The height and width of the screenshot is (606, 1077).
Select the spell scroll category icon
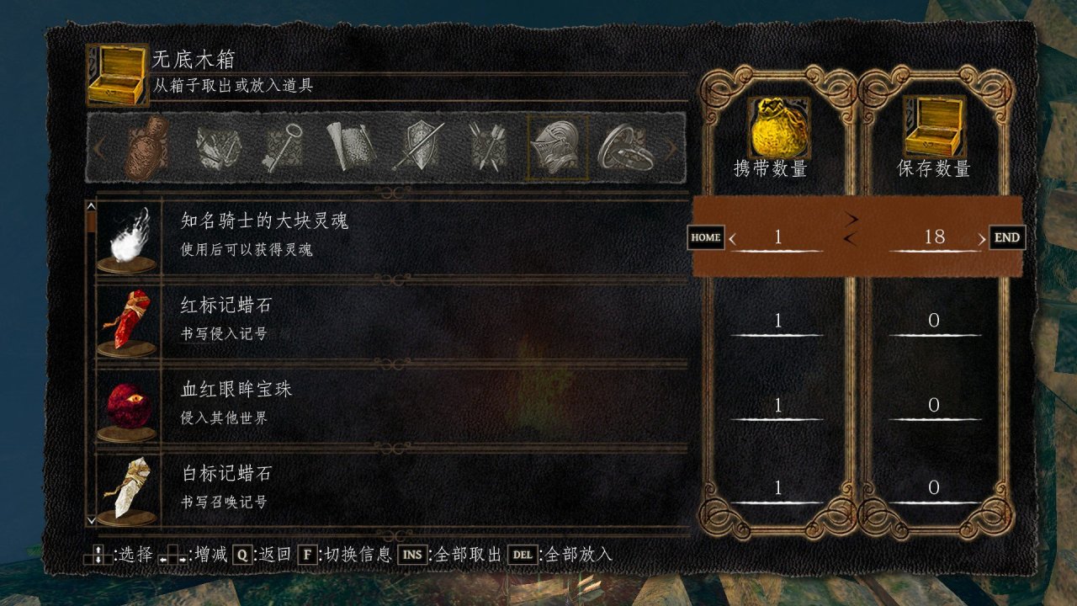pyautogui.click(x=349, y=148)
